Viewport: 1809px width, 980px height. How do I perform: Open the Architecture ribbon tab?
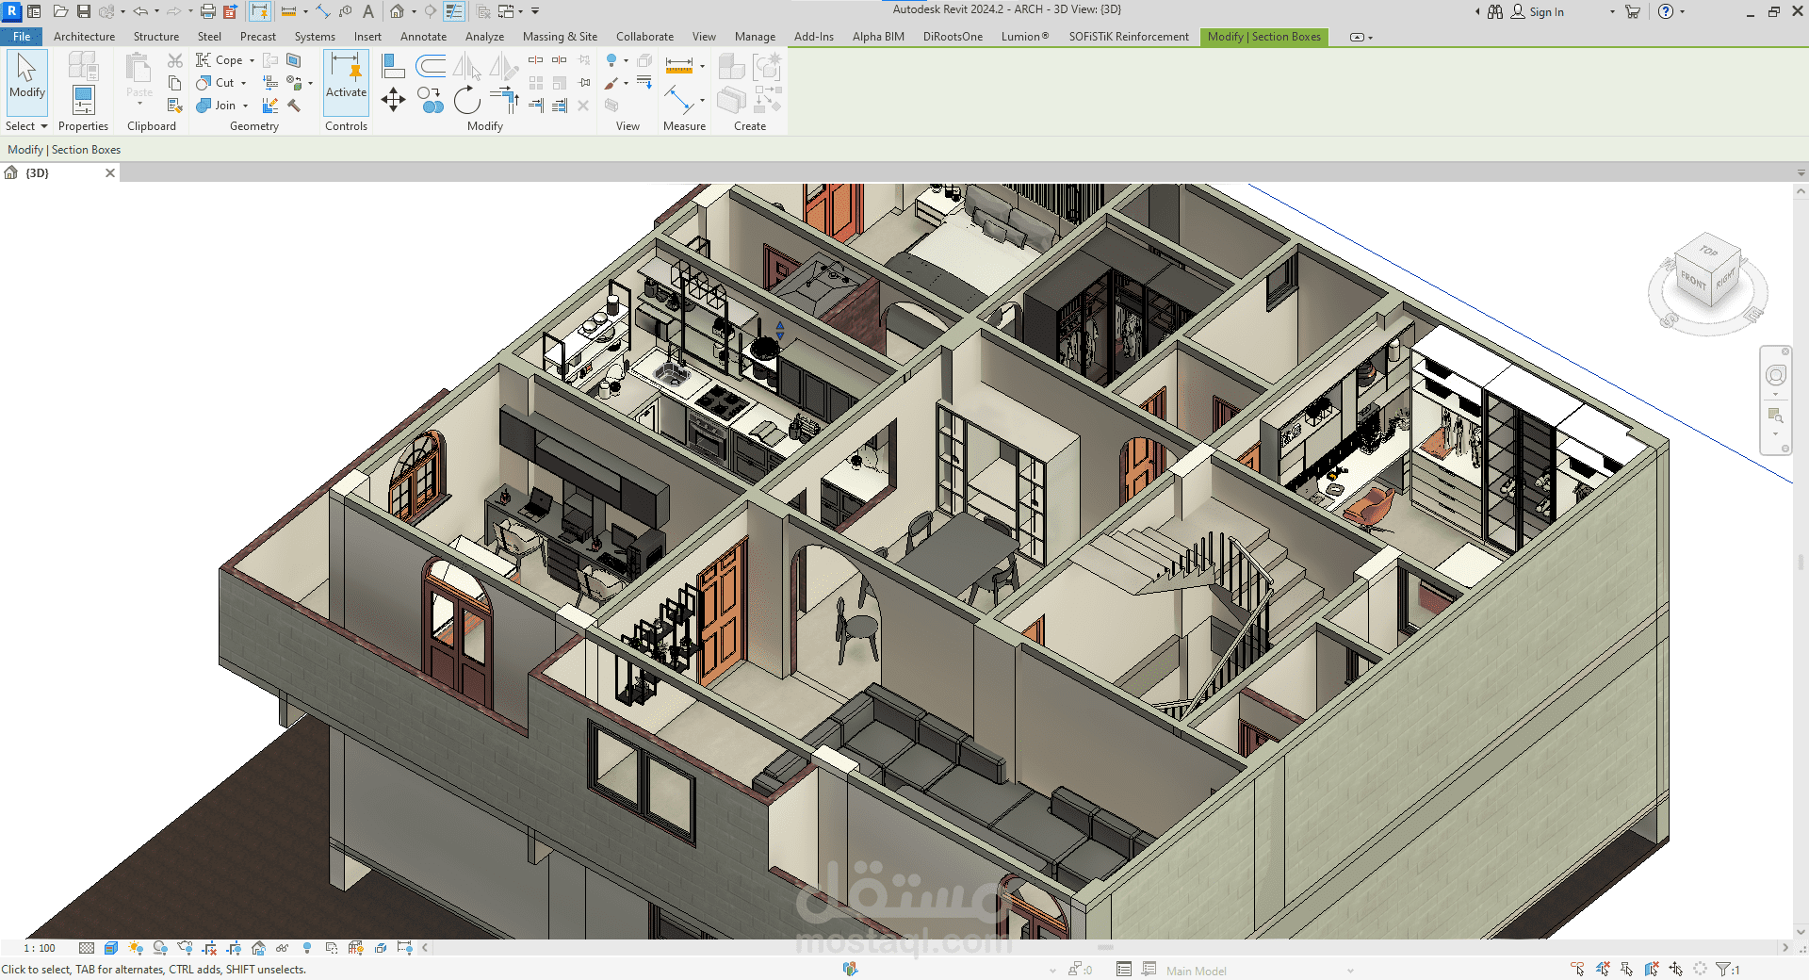click(x=84, y=37)
